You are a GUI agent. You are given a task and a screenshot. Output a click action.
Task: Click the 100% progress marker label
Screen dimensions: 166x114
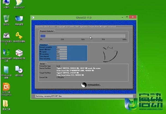(124, 39)
